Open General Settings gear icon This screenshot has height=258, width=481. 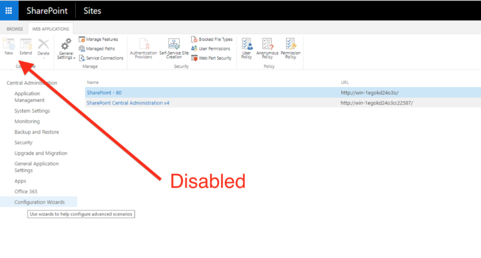click(x=66, y=45)
